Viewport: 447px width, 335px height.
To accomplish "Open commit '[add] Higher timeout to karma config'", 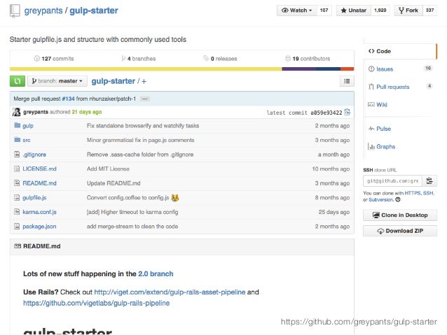I will point(132,212).
